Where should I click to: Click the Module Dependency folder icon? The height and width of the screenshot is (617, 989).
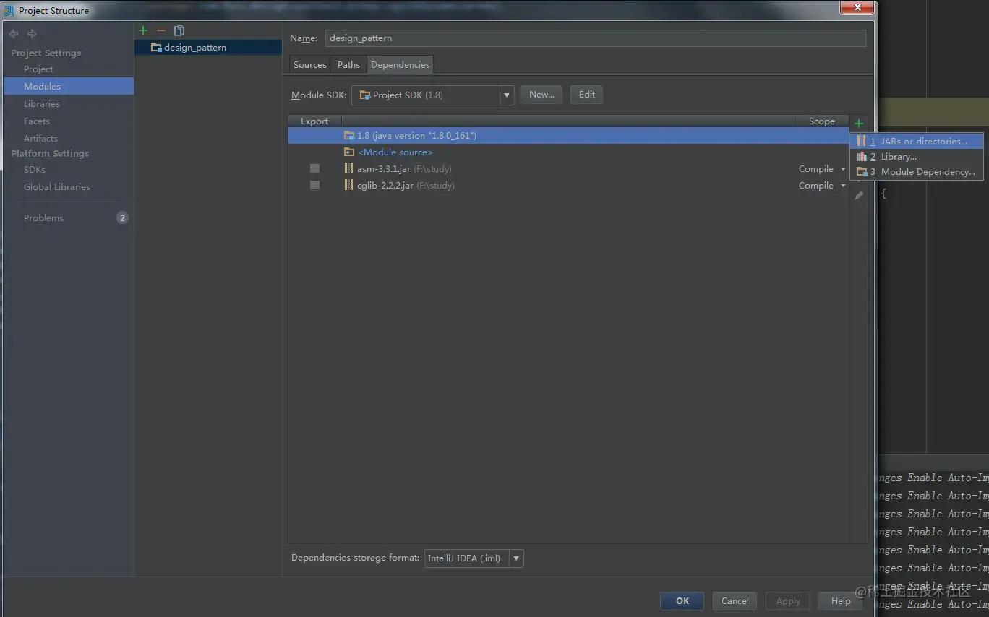[861, 171]
